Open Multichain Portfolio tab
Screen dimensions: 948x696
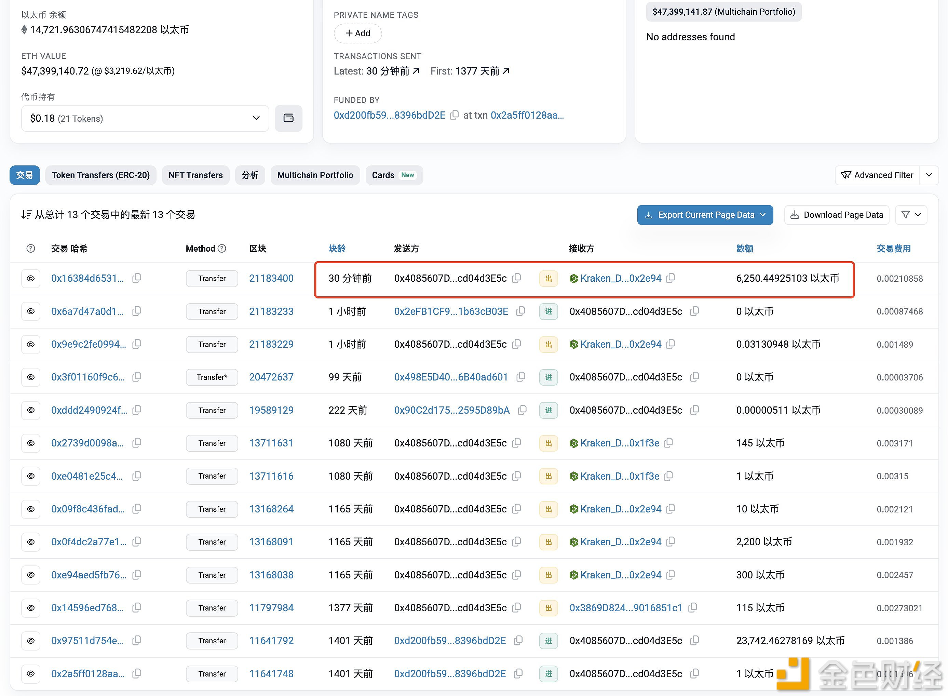[315, 175]
